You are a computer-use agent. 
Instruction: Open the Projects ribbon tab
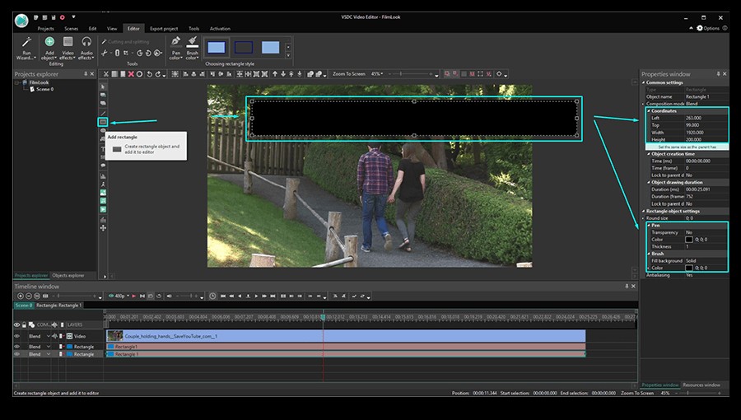tap(46, 29)
